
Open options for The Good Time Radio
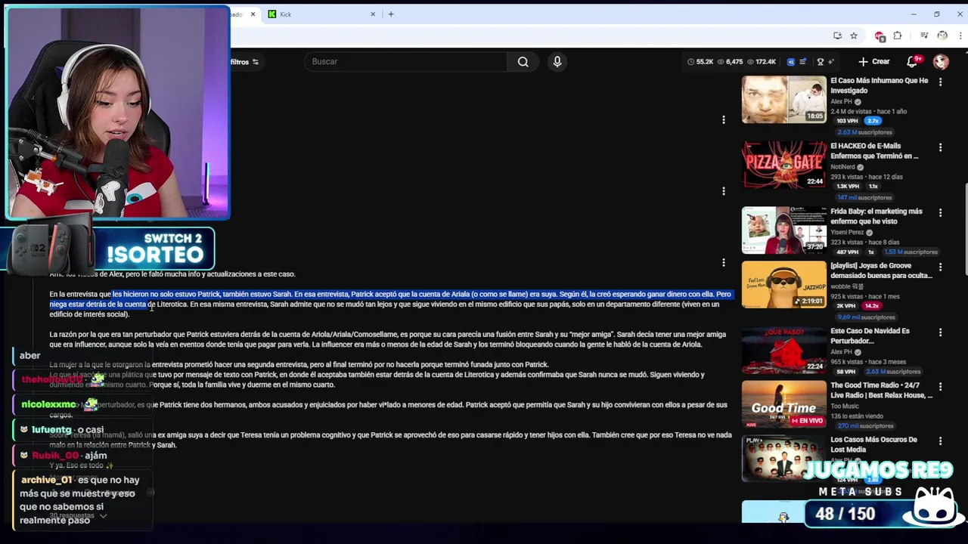(x=940, y=386)
